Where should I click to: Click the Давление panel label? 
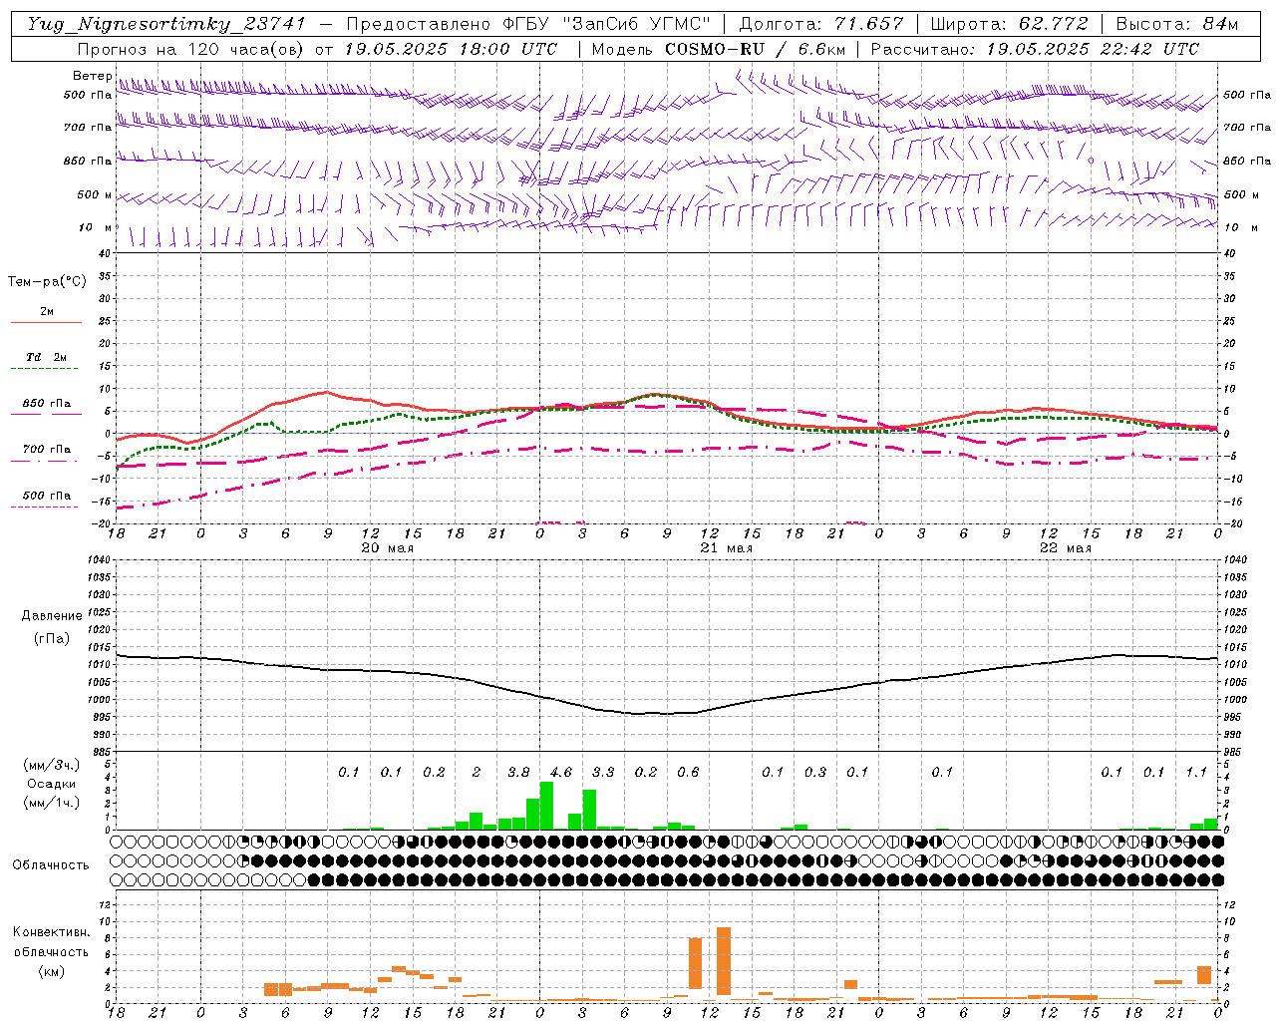pyautogui.click(x=52, y=616)
